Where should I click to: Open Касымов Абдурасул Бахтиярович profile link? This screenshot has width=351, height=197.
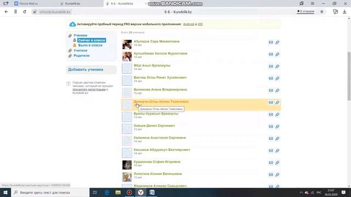(x=162, y=149)
